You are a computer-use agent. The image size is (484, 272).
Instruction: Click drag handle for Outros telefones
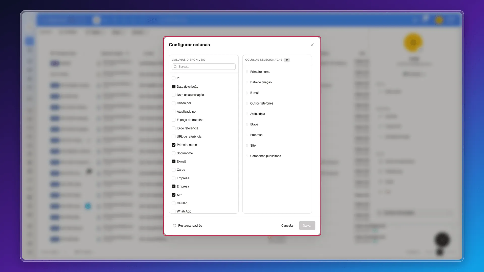click(247, 103)
